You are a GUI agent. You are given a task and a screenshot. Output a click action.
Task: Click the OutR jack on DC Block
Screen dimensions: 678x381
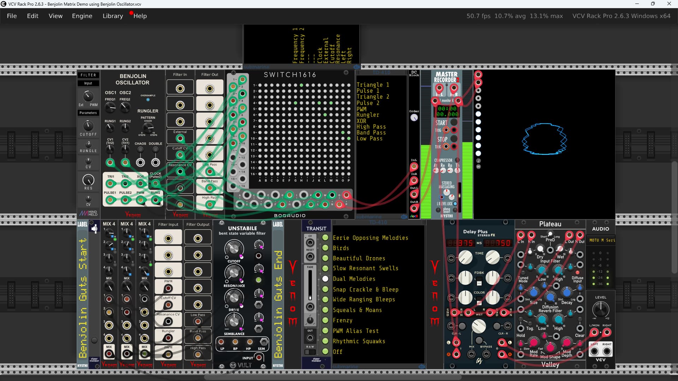click(414, 208)
